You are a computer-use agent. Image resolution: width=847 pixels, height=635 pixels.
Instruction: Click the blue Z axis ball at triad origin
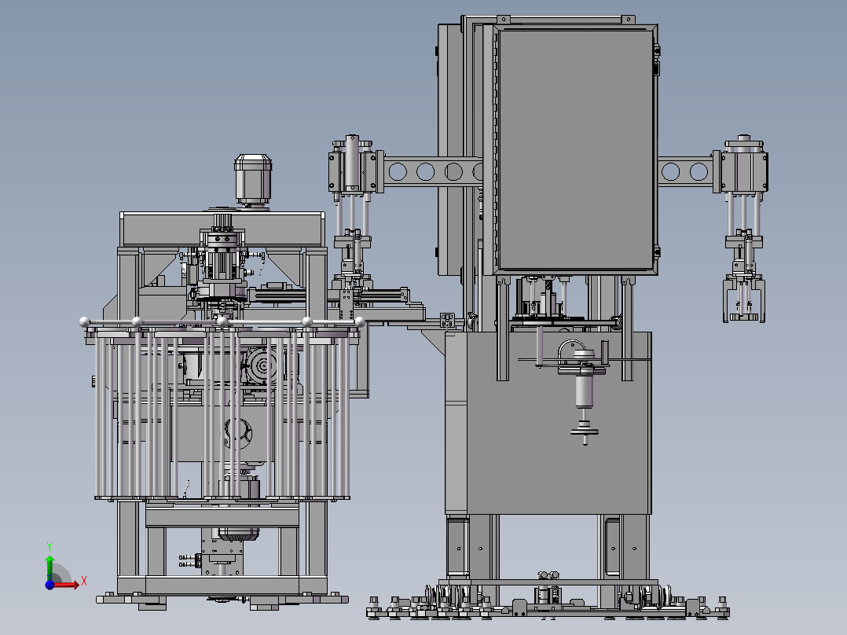pos(49,585)
